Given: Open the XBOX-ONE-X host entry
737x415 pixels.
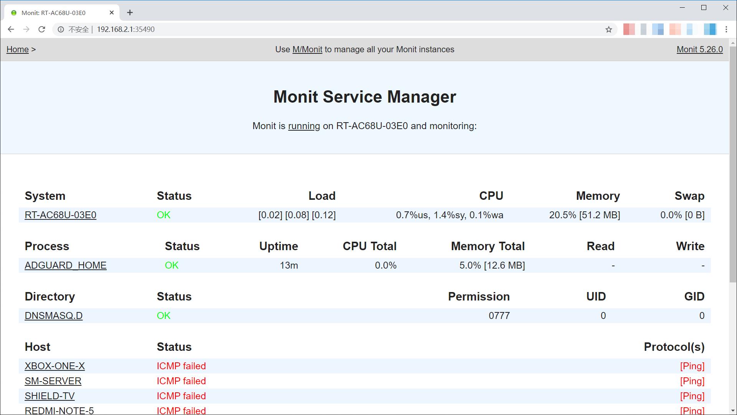Looking at the screenshot, I should (x=55, y=366).
